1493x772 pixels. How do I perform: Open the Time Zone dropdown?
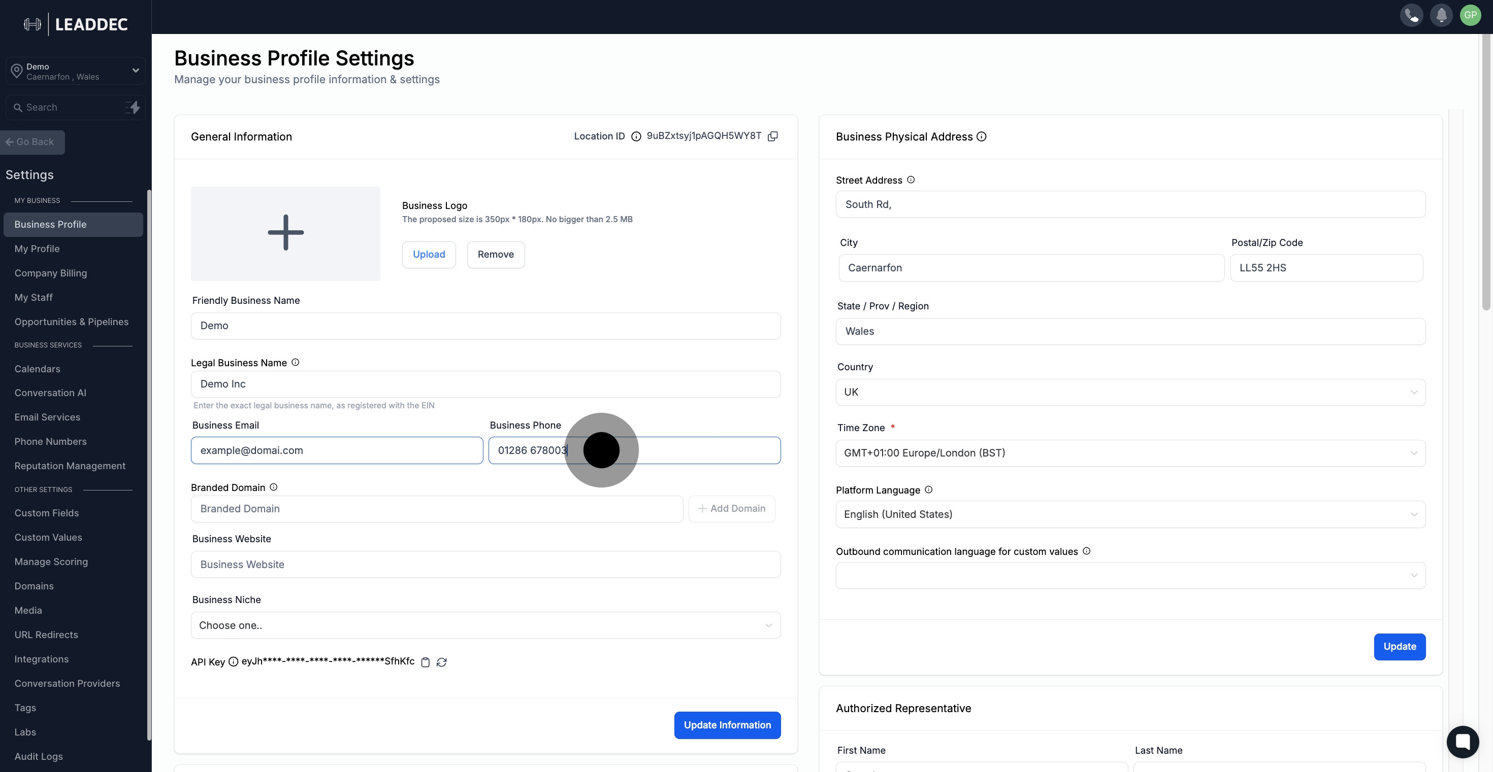click(1130, 453)
